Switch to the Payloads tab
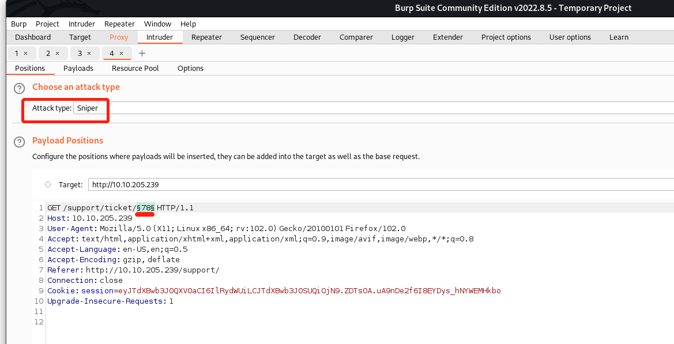Image resolution: width=674 pixels, height=344 pixels. 78,68
